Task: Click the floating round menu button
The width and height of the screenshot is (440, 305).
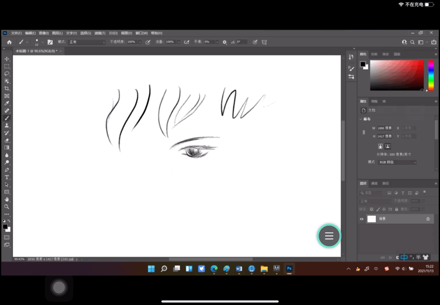Action: click(329, 236)
